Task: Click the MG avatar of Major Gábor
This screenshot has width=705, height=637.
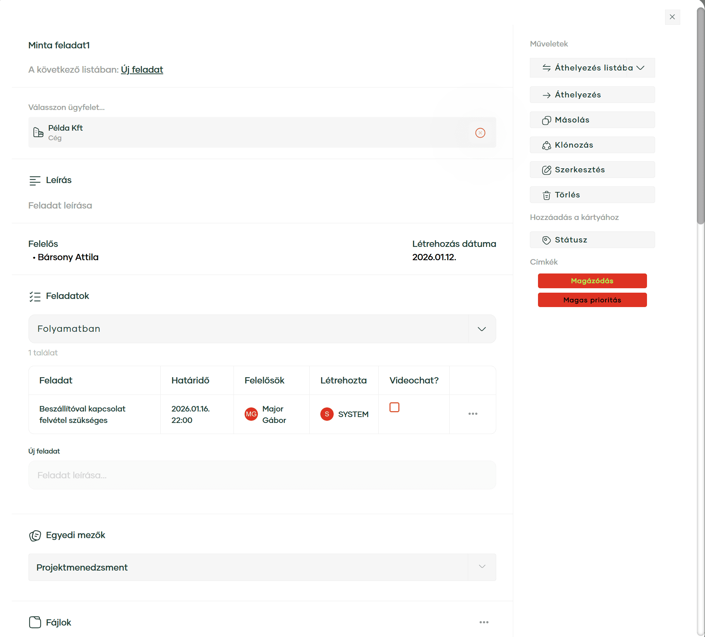Action: click(251, 414)
